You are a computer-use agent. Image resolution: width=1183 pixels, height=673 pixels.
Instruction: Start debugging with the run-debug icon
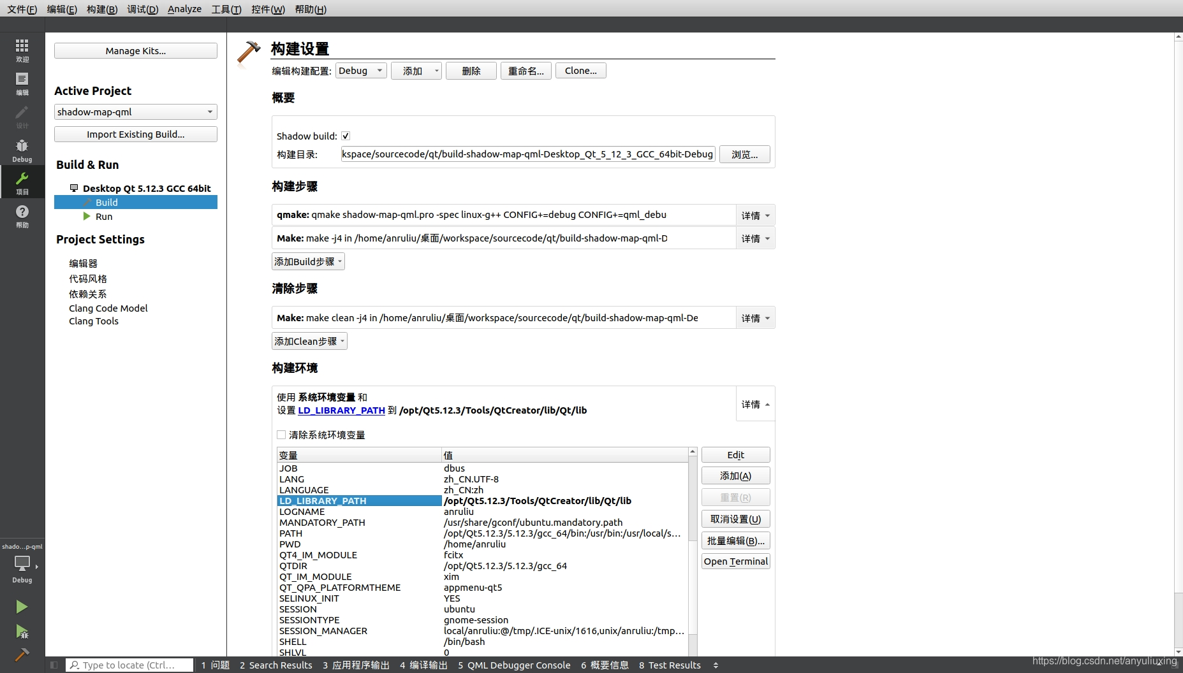[x=22, y=632]
